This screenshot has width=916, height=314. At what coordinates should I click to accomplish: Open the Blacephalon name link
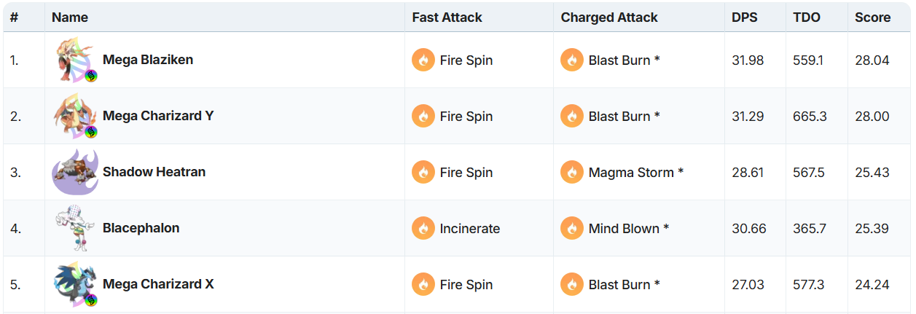[141, 228]
